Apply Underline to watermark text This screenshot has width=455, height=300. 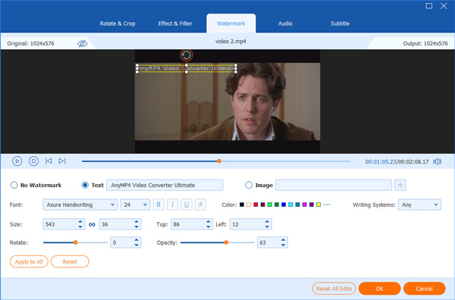click(x=187, y=205)
